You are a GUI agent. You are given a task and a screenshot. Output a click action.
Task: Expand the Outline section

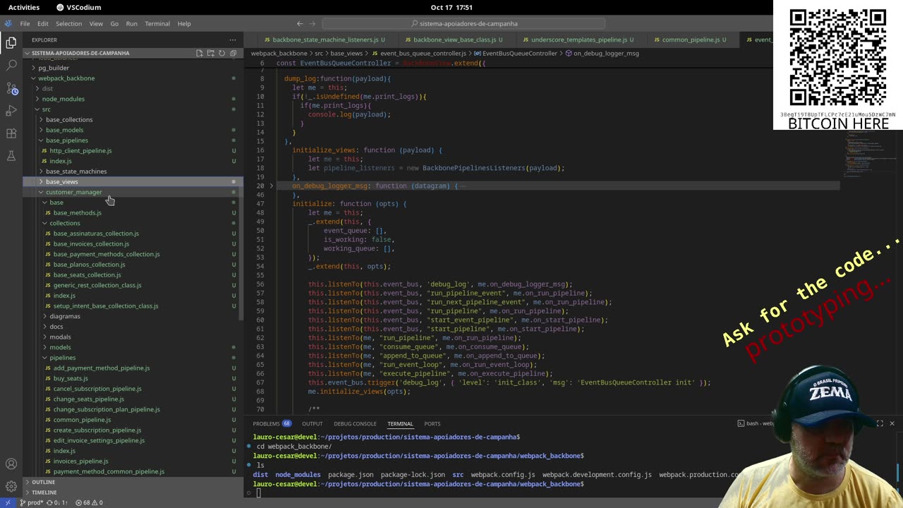[x=43, y=482]
